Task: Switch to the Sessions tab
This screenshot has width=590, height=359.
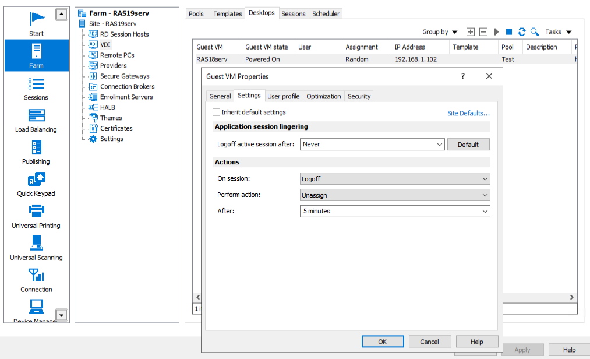Action: (x=294, y=13)
